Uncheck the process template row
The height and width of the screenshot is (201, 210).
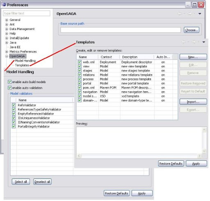80,79
